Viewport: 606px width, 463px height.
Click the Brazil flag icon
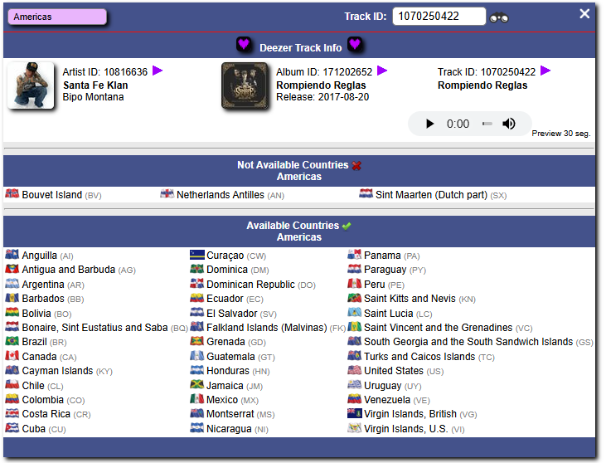12,341
